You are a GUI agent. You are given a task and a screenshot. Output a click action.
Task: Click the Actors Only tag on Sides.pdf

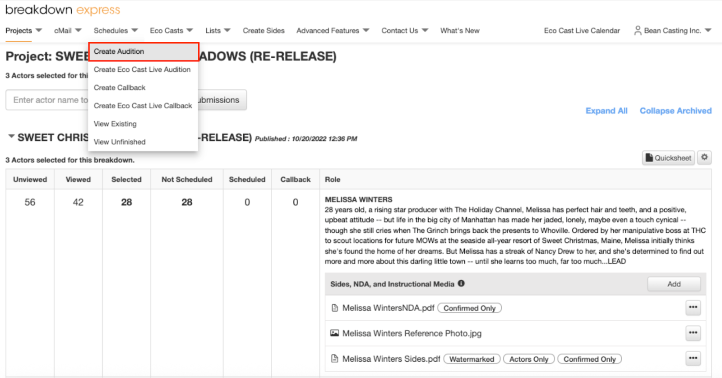(529, 359)
